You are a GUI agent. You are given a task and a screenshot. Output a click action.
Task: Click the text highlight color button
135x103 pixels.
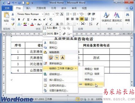pos(25,24)
